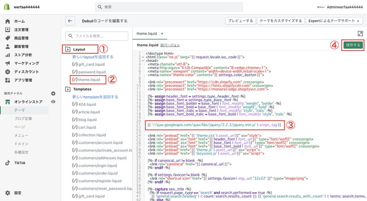Open customers/register.liquid file
367x201 pixels.
[x=97, y=181]
